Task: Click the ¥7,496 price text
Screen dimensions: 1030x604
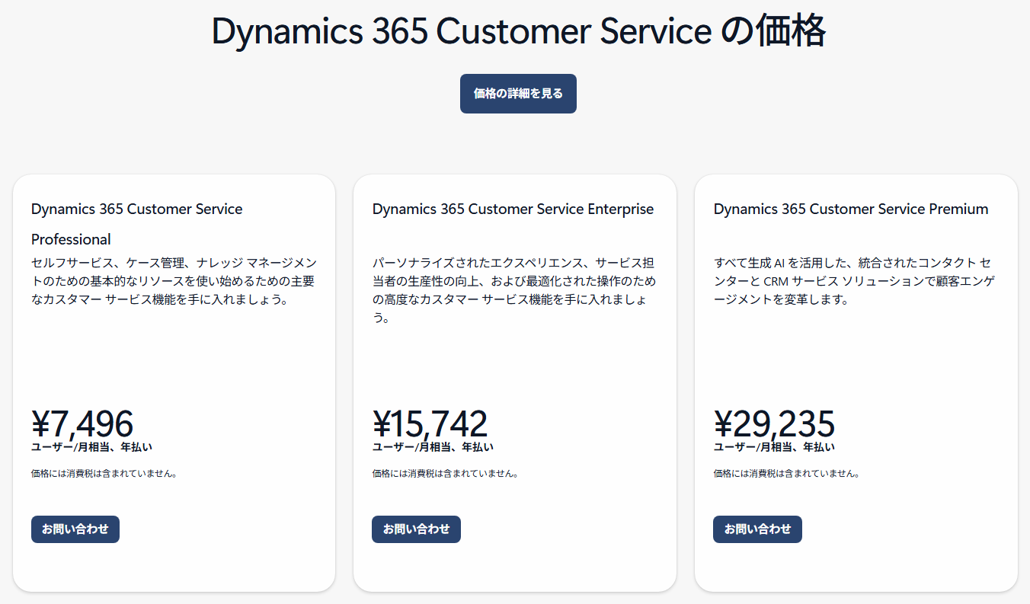Action: point(82,423)
